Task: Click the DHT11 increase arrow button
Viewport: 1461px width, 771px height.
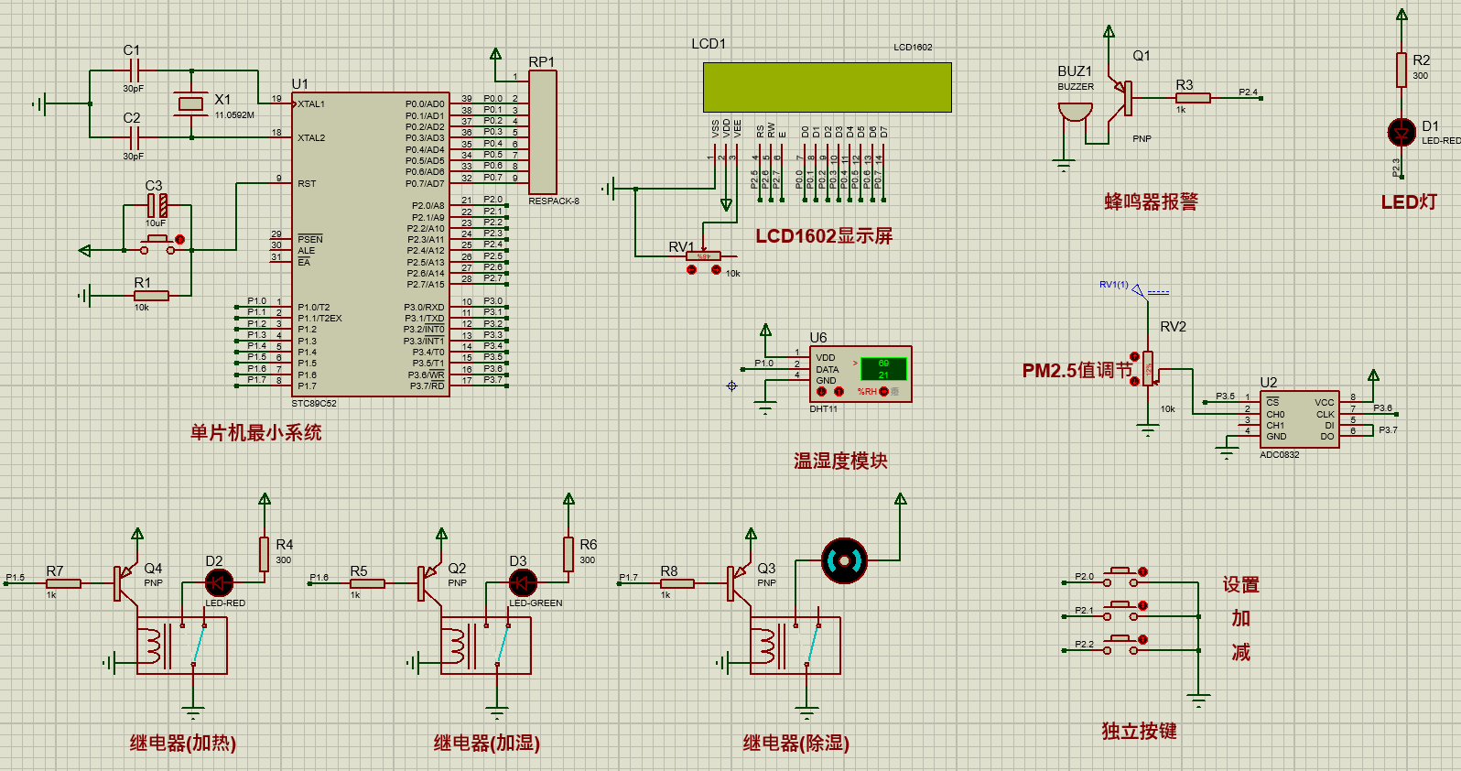Action: pos(839,391)
